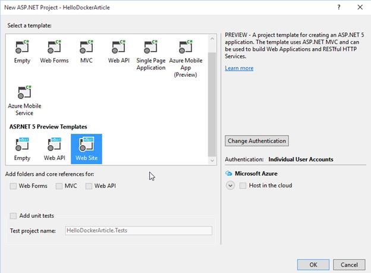Select the Empty ASP.NET 4 template icon
The width and height of the screenshot is (371, 273).
(22, 46)
